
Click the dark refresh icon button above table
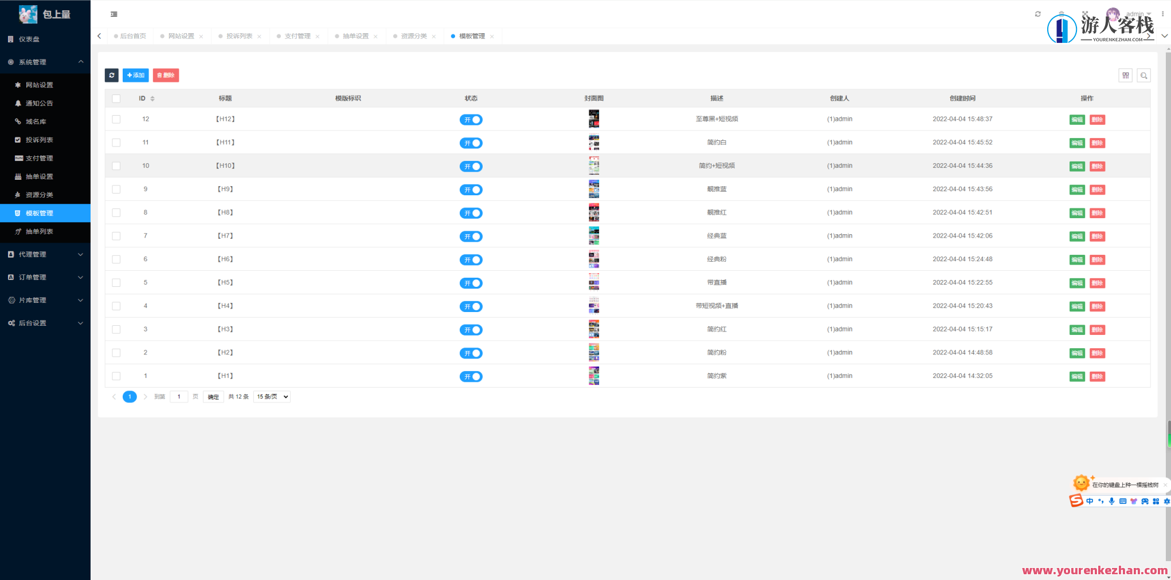pyautogui.click(x=112, y=75)
